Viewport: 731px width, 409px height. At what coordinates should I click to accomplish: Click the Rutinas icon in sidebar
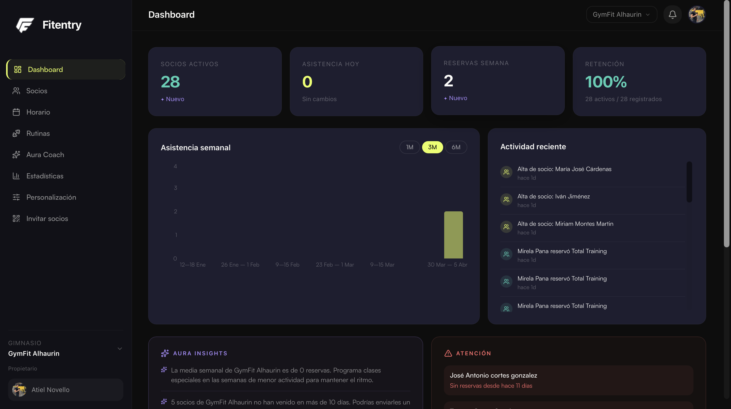tap(16, 133)
